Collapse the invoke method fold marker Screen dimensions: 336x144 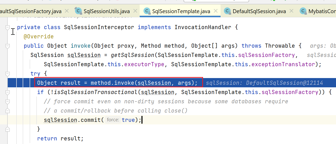7,46
